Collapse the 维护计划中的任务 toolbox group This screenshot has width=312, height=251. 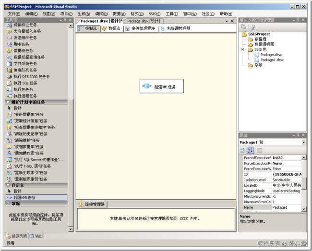click(8, 102)
